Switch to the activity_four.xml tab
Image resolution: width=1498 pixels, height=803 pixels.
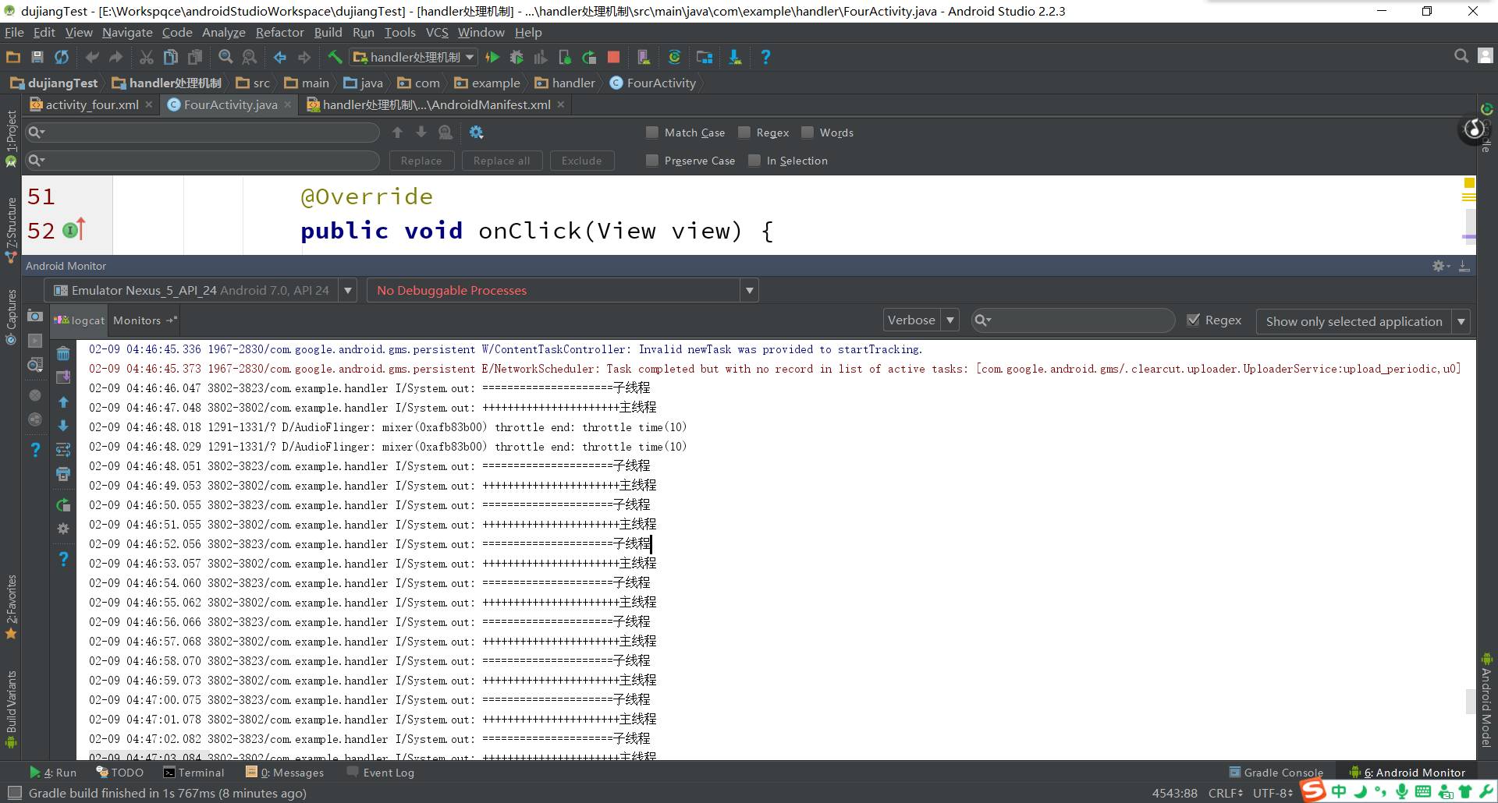(91, 104)
